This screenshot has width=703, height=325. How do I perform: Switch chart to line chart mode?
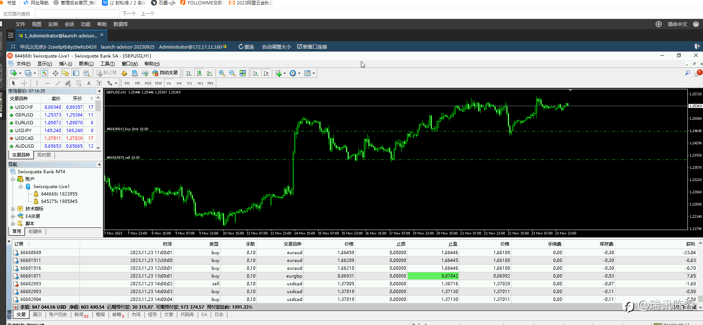pyautogui.click(x=210, y=73)
